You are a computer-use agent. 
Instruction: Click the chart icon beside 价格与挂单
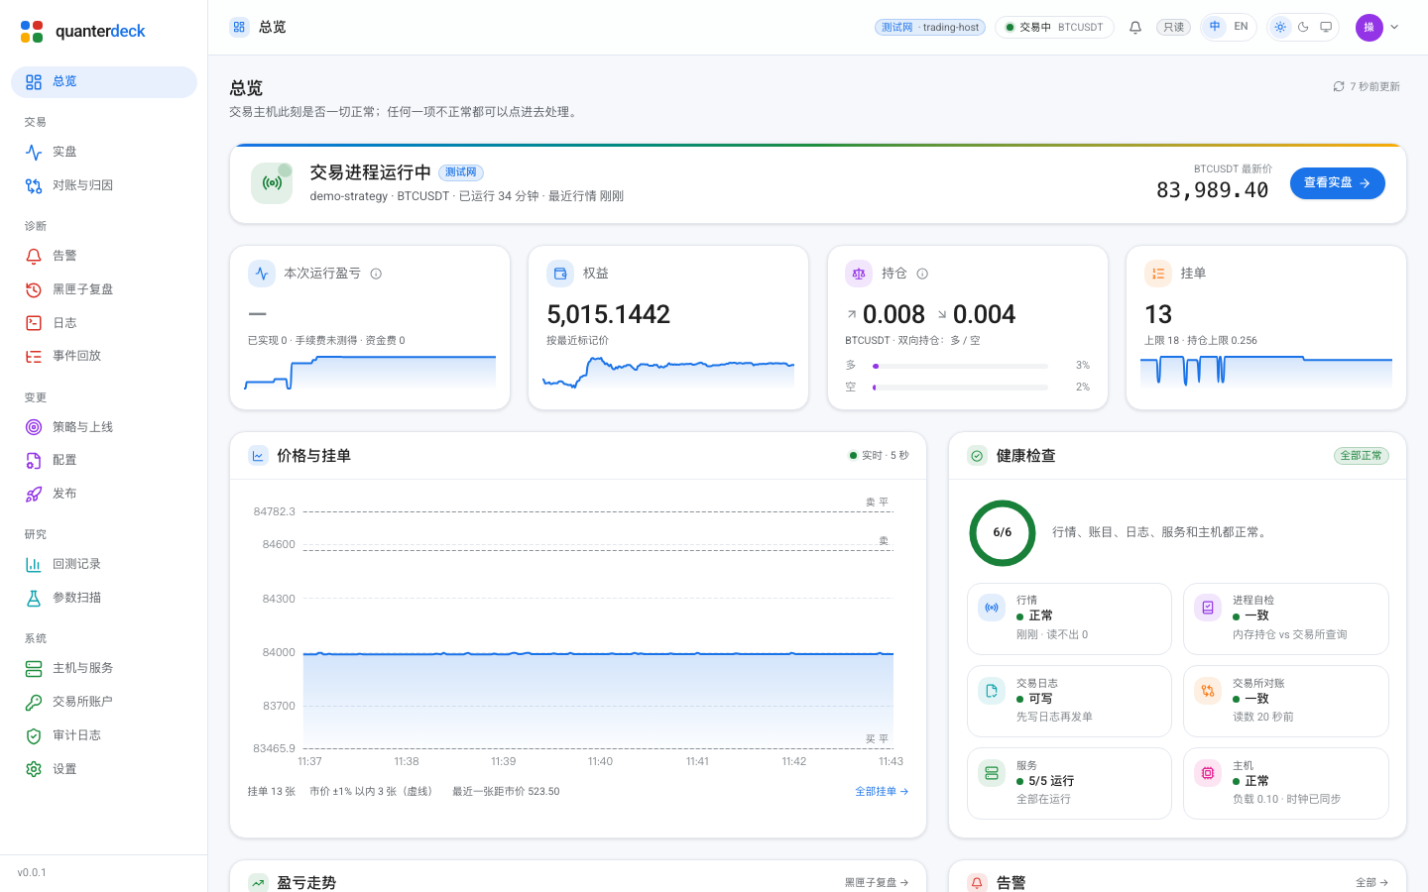[258, 456]
